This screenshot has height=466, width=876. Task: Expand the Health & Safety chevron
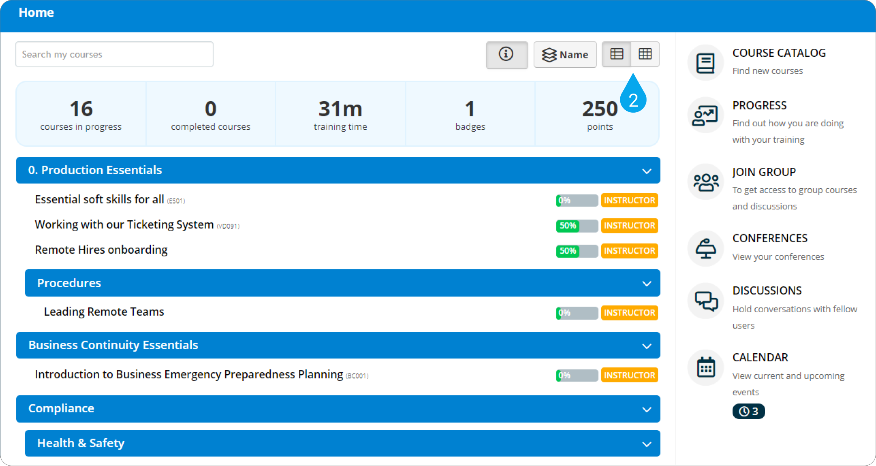[x=646, y=444]
